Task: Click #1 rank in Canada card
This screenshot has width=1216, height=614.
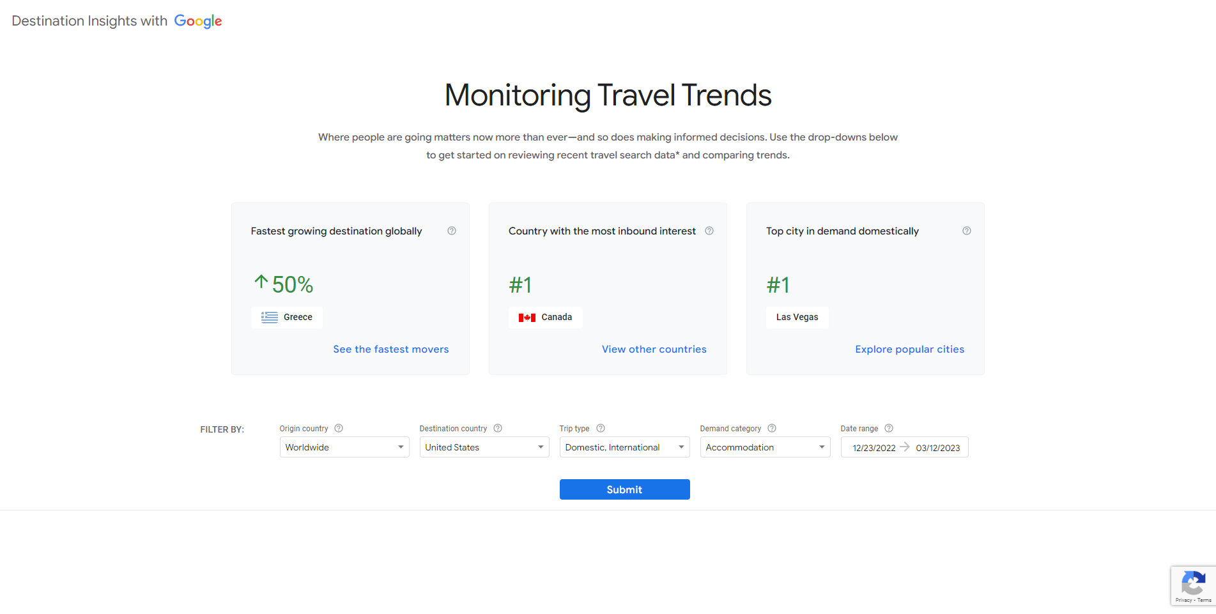Action: click(x=520, y=285)
